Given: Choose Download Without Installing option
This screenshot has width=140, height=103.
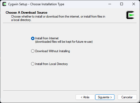Looking at the screenshot, I should pyautogui.click(x=33, y=51).
